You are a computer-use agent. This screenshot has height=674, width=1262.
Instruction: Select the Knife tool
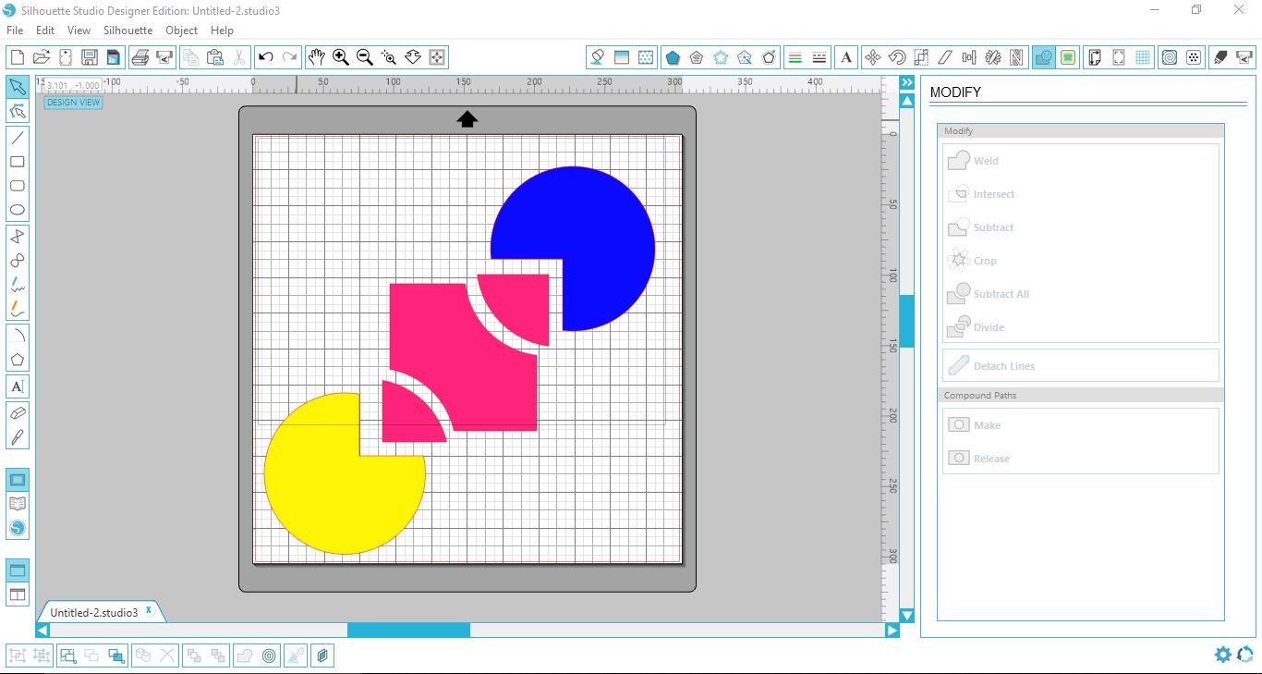coord(17,437)
